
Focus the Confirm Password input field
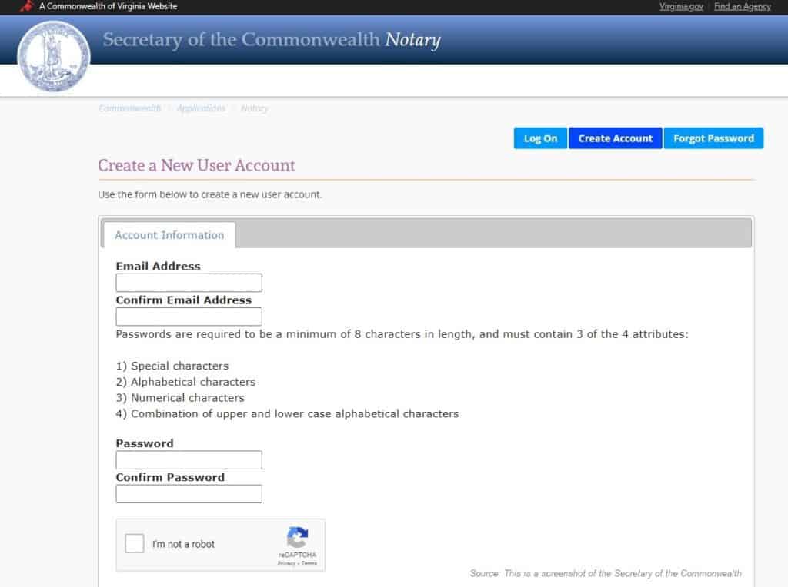click(189, 494)
